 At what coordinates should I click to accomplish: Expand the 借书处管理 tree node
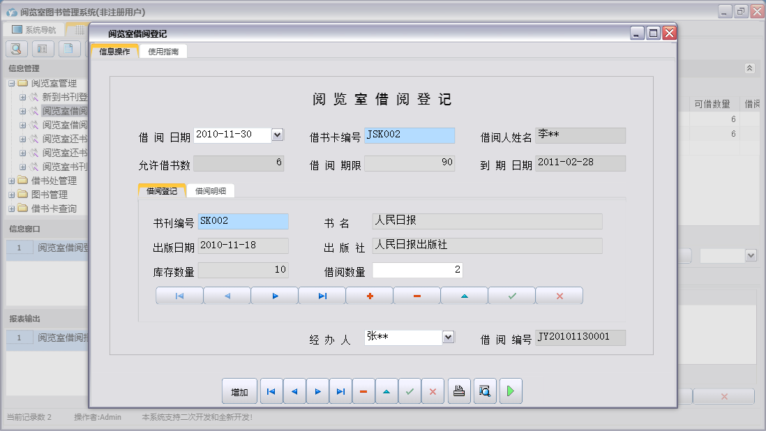[x=12, y=181]
